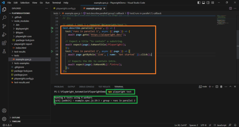Switch to the playwright.config.js tab

[65, 8]
